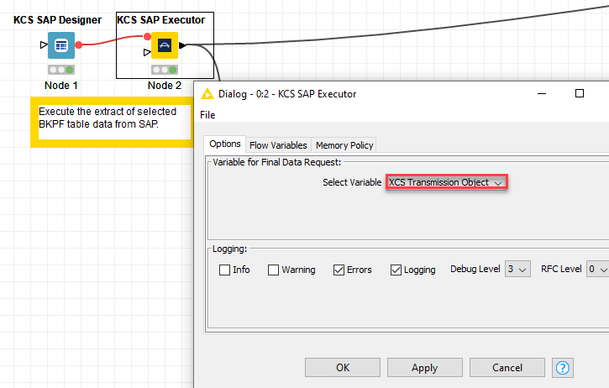Enable the Info logging checkbox

pyautogui.click(x=224, y=270)
